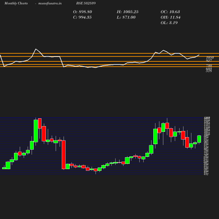The width and height of the screenshot is (219, 219).
Task: Click the 'OH: 11.84' reading
Action: tap(170, 18)
